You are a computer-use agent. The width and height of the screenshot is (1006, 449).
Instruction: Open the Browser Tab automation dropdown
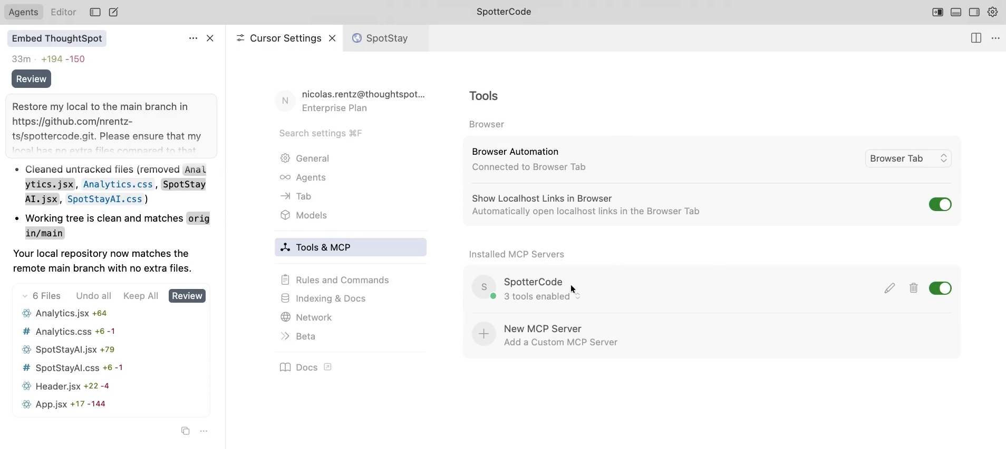pyautogui.click(x=908, y=159)
